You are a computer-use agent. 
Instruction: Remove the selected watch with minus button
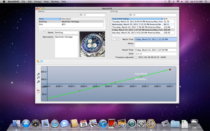40,31
